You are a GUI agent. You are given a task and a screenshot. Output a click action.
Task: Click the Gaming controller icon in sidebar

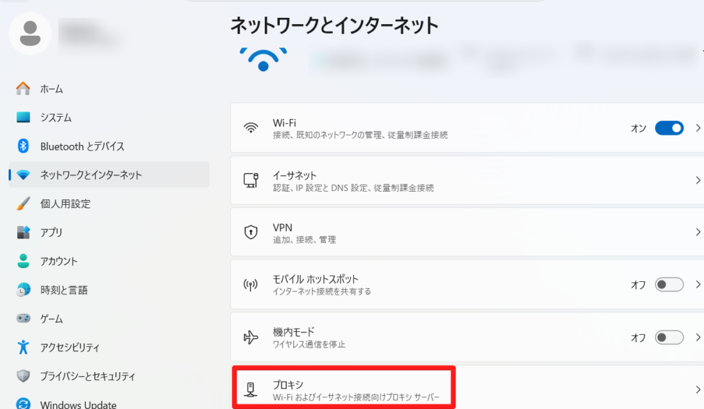(x=23, y=318)
